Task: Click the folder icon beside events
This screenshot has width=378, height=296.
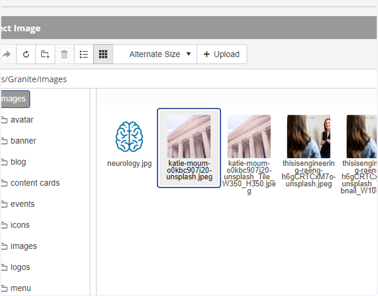Action: pyautogui.click(x=4, y=204)
